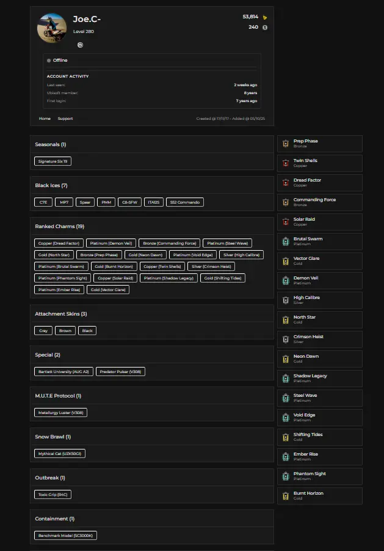384x551 pixels.
Task: Click the Crimson Heist charm icon
Action: point(286,339)
